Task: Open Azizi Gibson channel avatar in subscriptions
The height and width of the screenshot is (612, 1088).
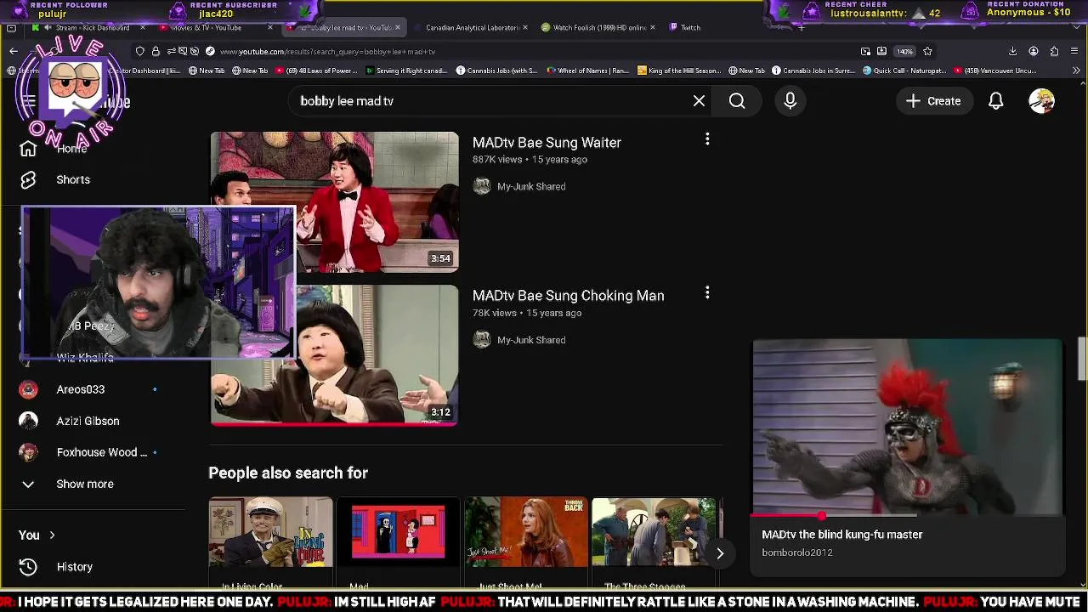Action: [x=28, y=421]
